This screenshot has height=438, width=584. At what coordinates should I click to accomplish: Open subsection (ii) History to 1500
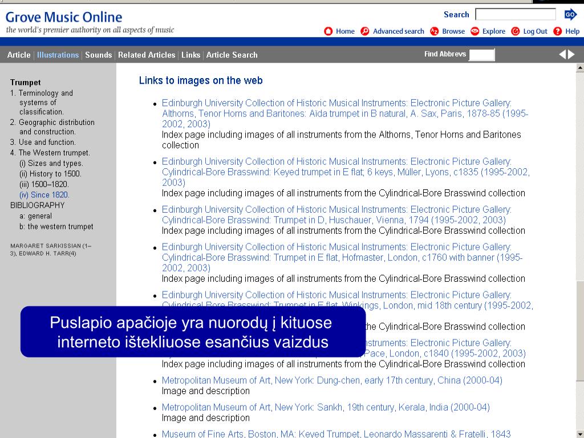point(50,173)
